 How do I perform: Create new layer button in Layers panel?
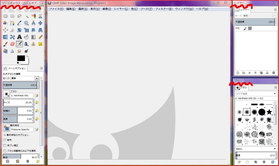pyautogui.click(x=238, y=73)
